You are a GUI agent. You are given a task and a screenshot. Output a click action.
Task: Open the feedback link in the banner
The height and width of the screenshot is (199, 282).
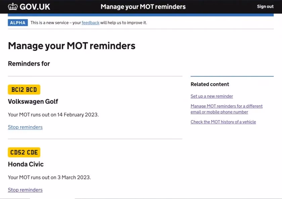[90, 23]
